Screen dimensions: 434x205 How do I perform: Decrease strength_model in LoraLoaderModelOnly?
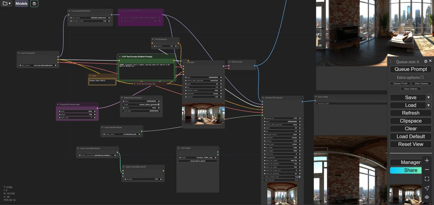[x=70, y=21]
